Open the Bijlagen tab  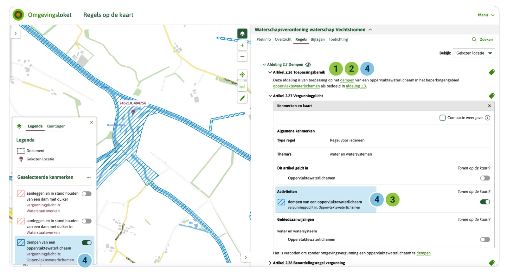point(318,39)
